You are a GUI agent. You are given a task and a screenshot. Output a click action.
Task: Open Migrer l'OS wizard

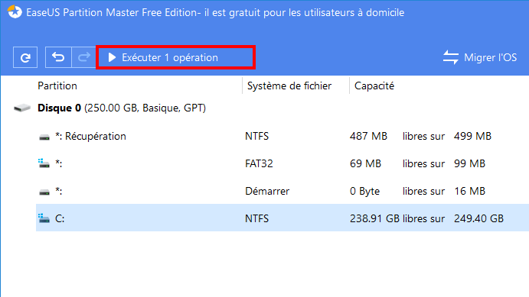point(480,57)
